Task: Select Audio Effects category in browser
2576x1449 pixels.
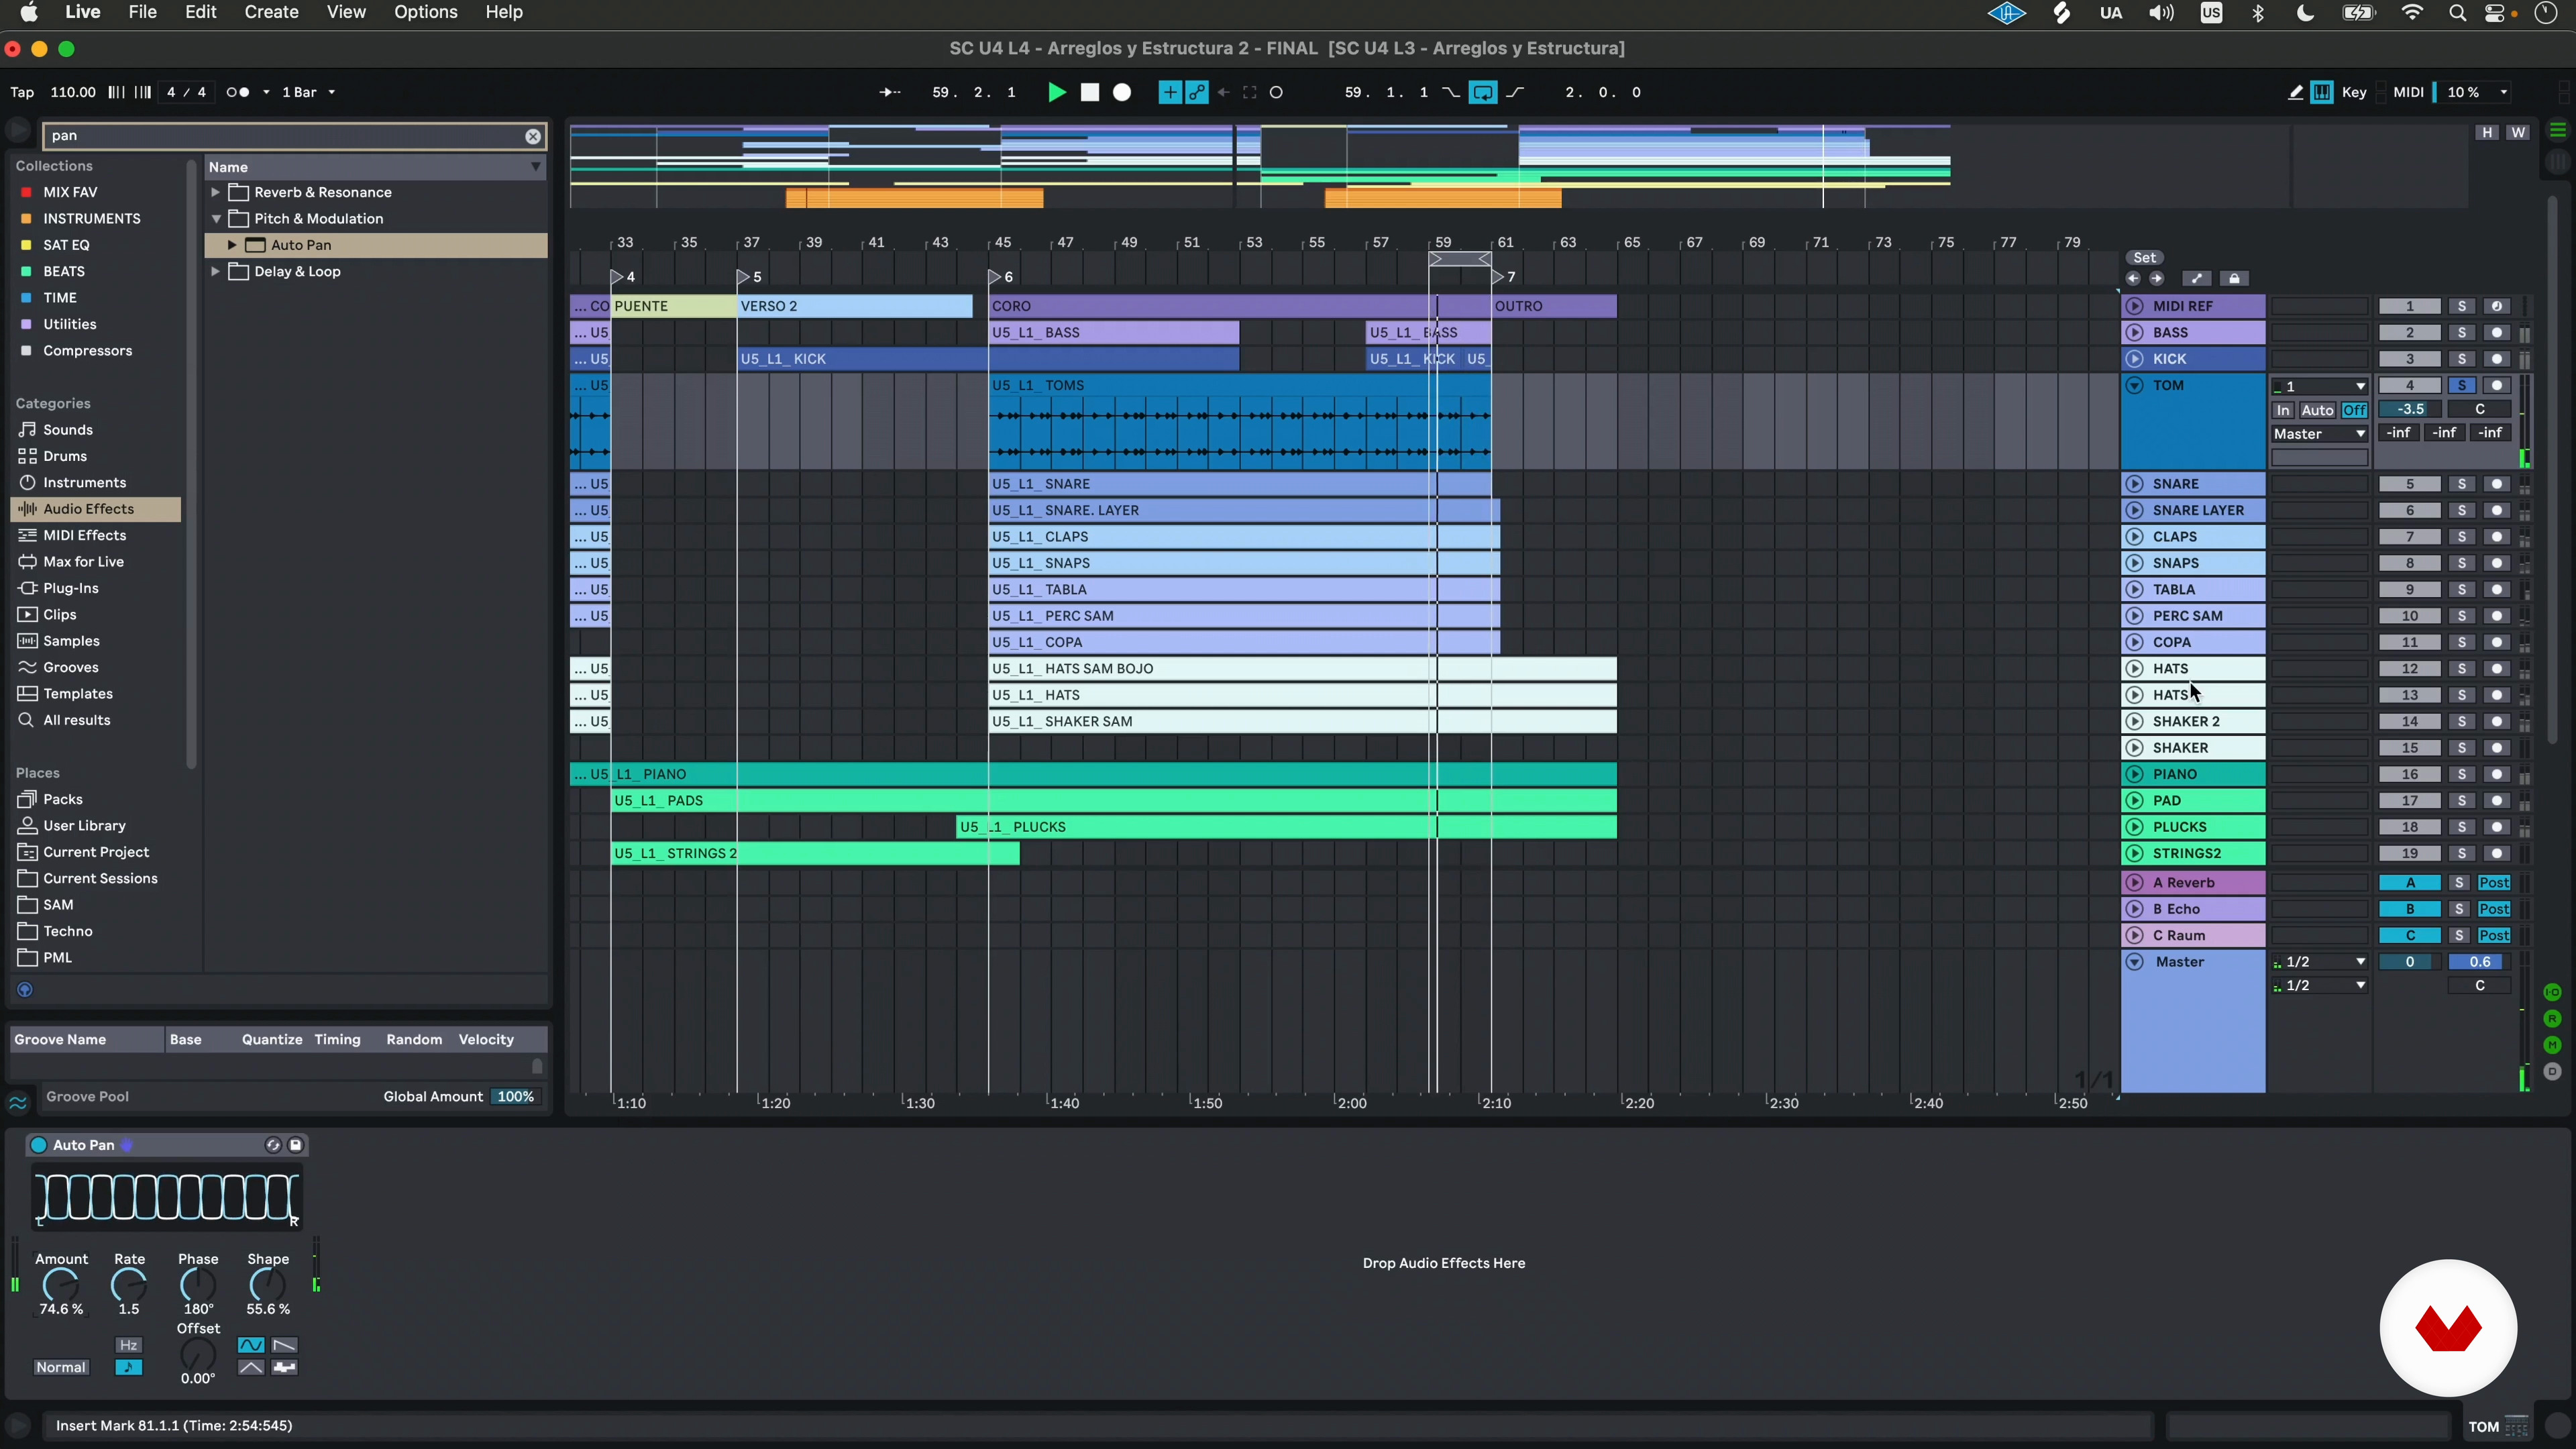Action: (x=96, y=509)
